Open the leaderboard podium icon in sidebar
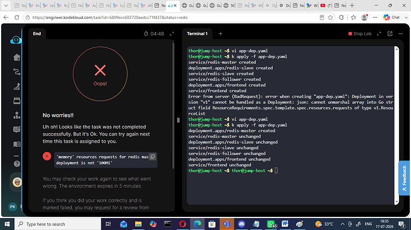 point(17,115)
